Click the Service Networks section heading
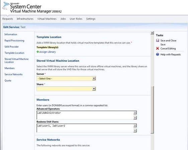This screenshot has height=150, width=188. click(48, 140)
